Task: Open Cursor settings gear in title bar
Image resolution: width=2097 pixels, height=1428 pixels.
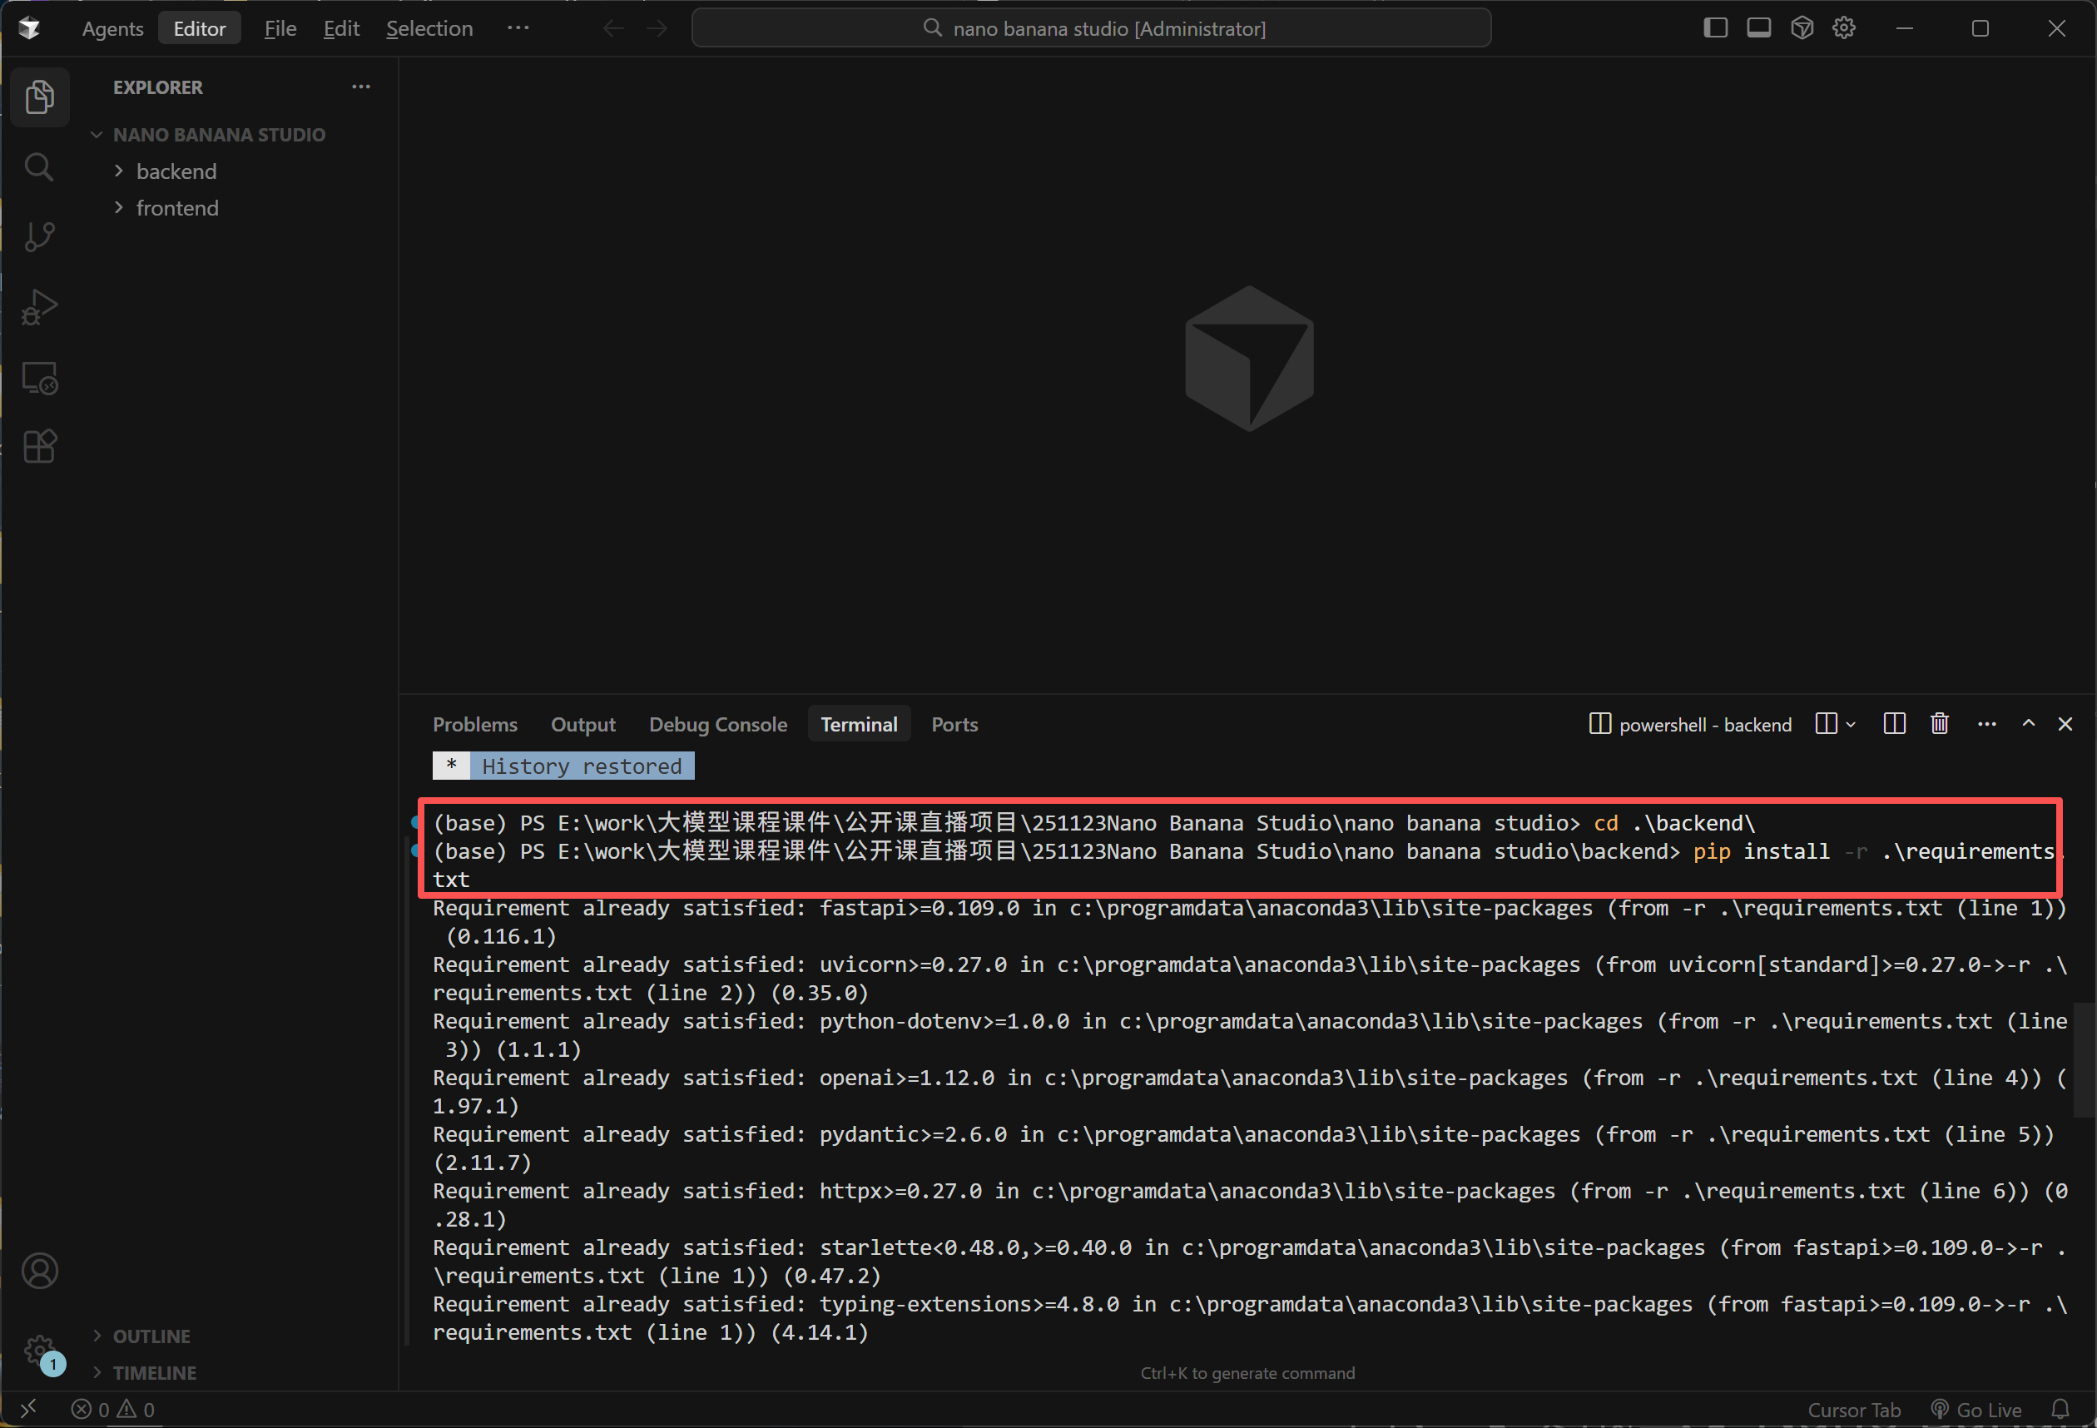Action: tap(1843, 28)
